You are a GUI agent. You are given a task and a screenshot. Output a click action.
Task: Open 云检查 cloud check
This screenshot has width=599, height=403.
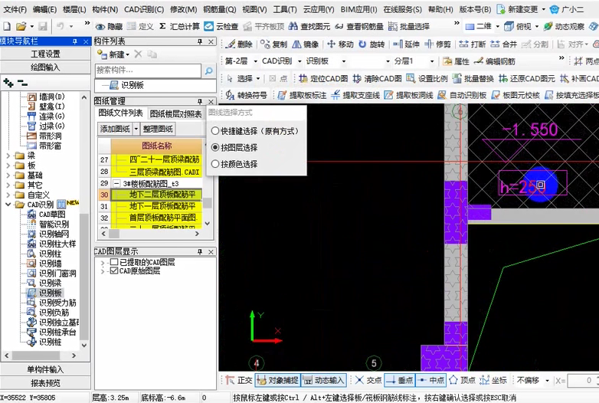(x=221, y=26)
